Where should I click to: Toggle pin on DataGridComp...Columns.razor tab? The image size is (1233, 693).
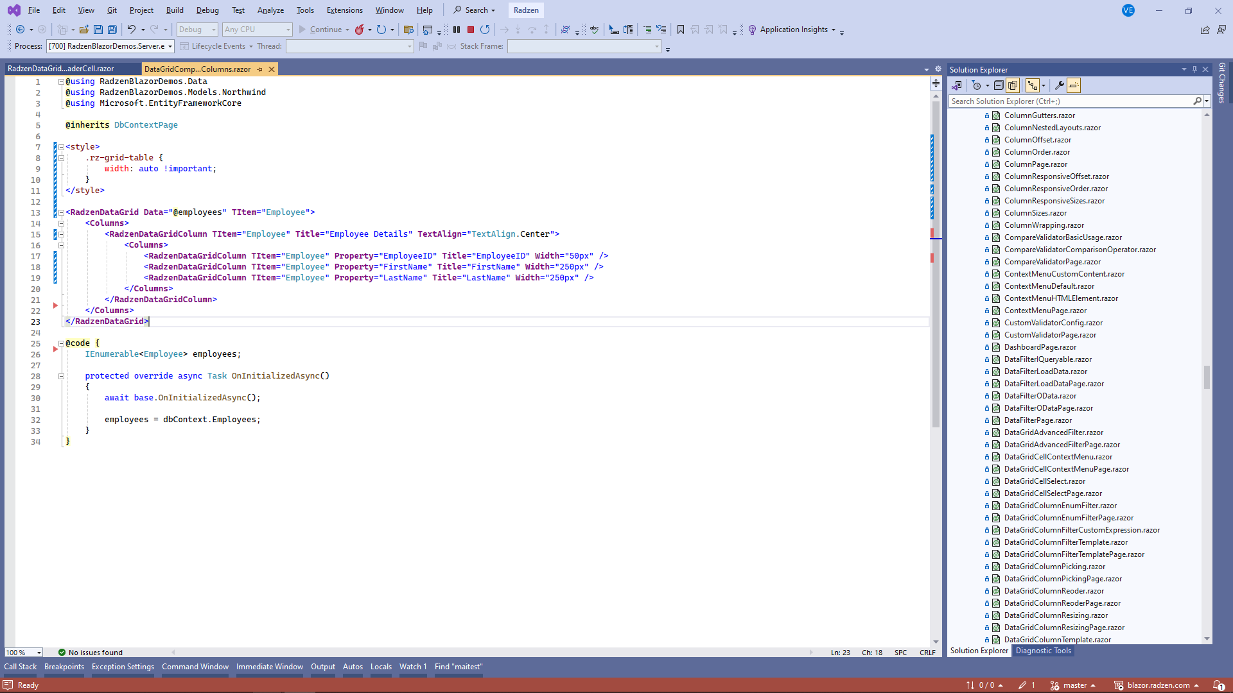point(260,69)
